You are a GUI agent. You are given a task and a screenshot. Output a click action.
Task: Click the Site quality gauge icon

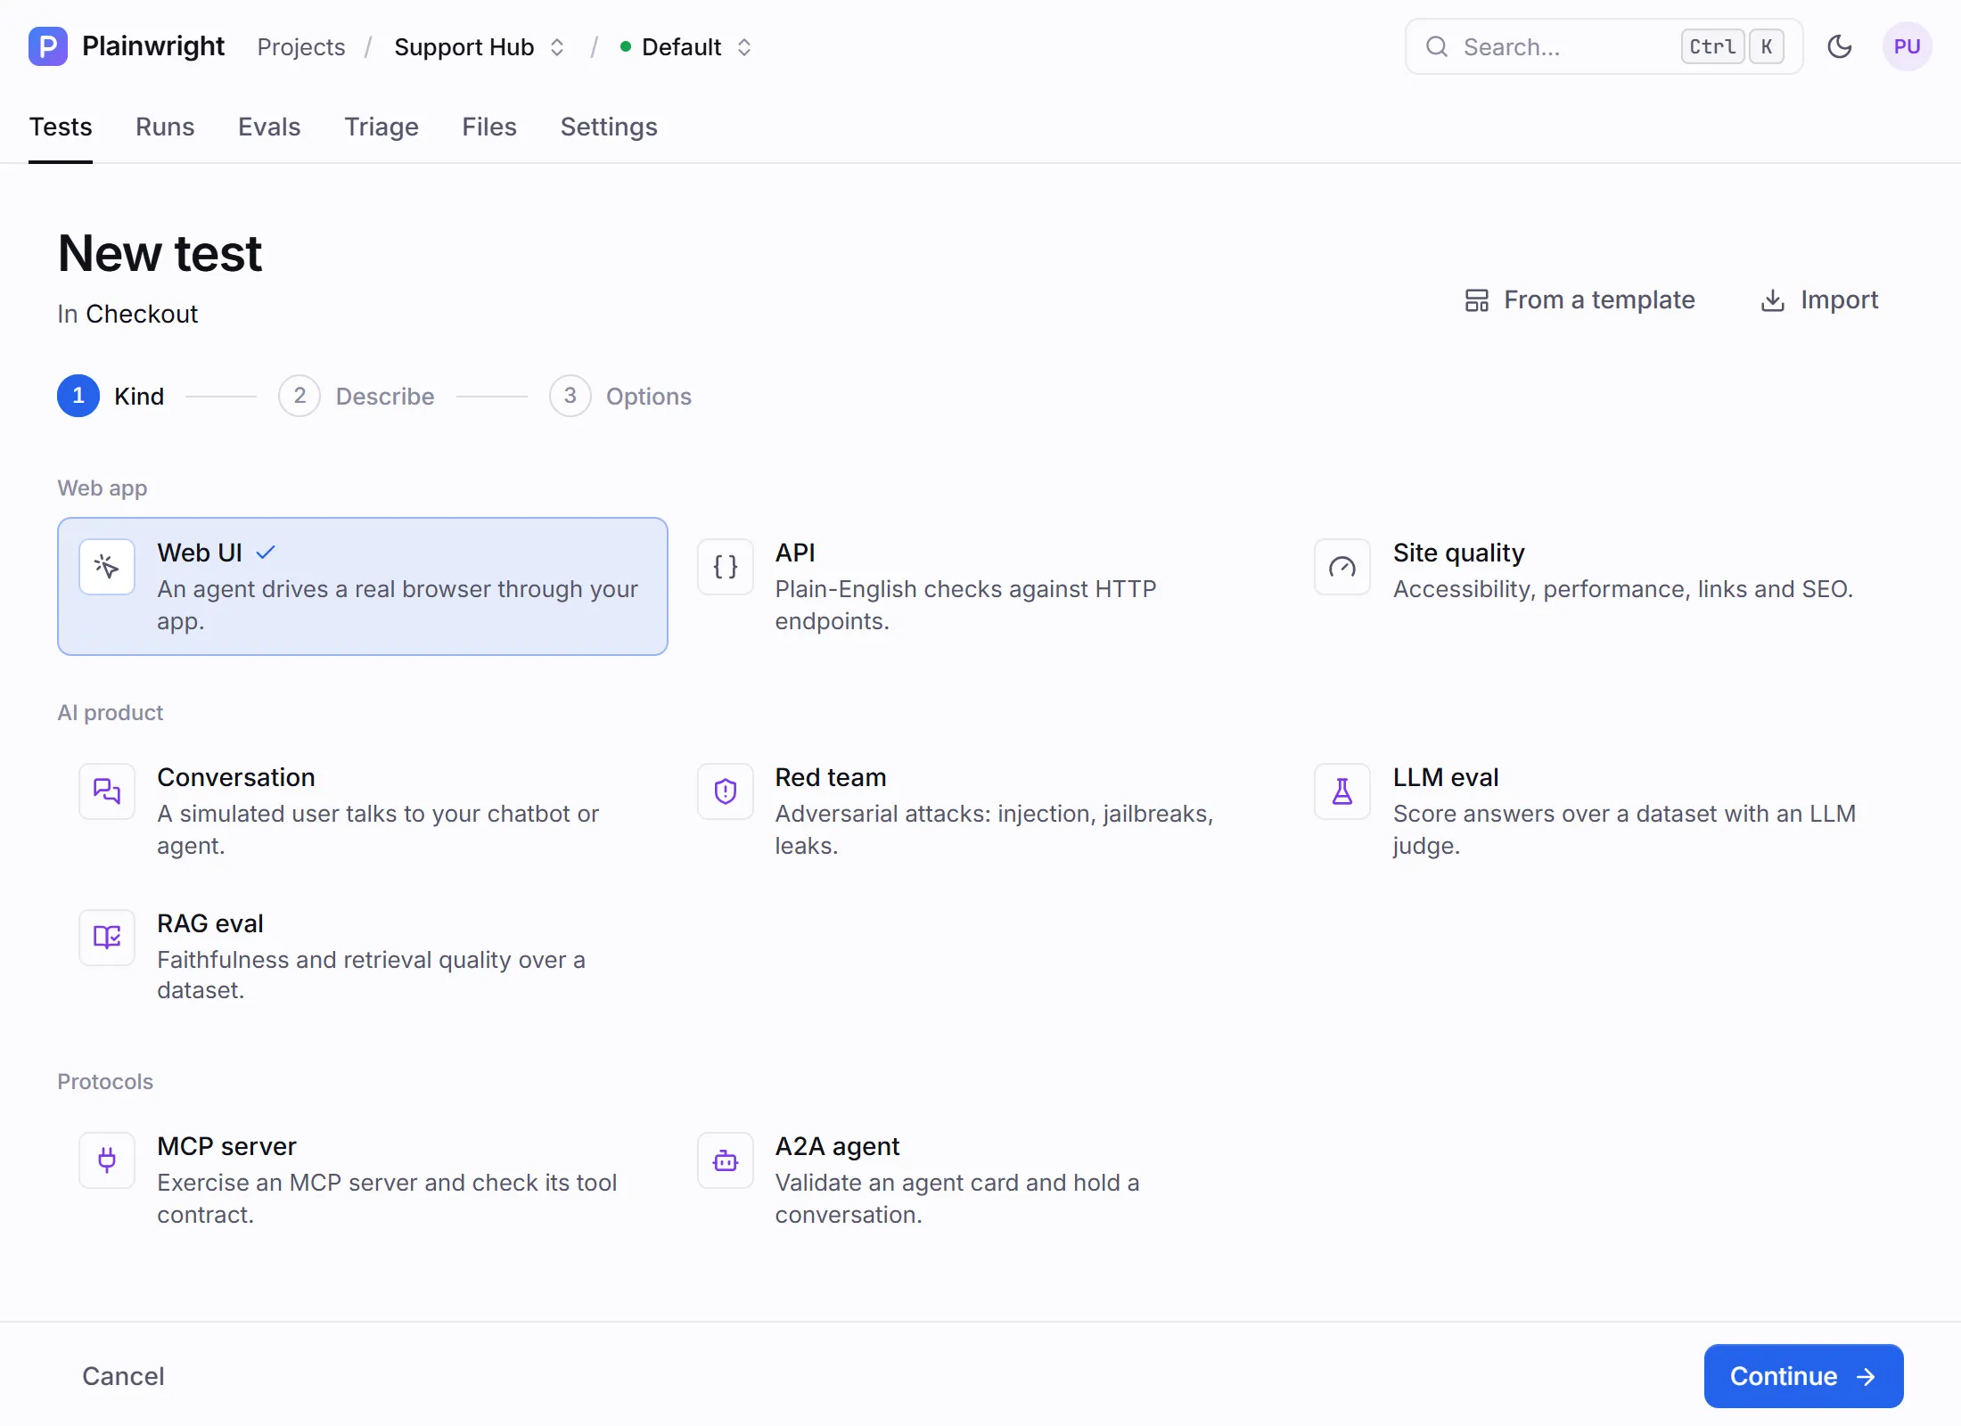1342,567
